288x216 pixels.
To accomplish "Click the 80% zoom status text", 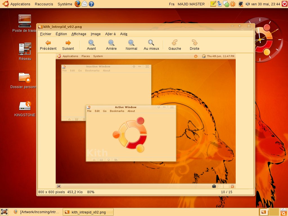I will [x=91, y=192].
